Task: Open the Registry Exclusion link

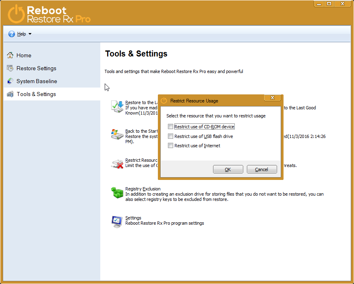Action: pos(143,189)
